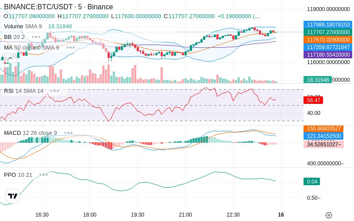
Task: Click lower band price label 117359.87721847
Action: click(328, 47)
